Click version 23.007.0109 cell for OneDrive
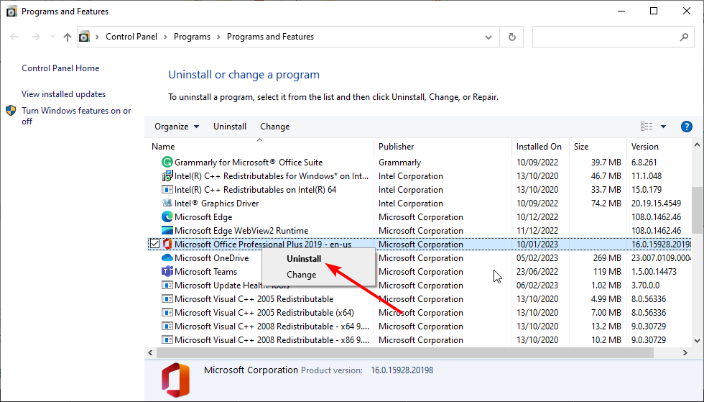This screenshot has width=704, height=402. point(661,258)
